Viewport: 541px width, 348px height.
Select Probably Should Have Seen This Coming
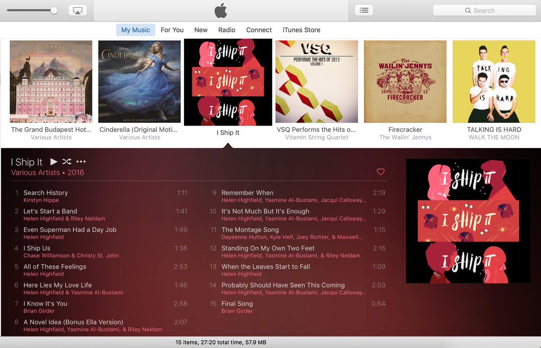(x=283, y=285)
